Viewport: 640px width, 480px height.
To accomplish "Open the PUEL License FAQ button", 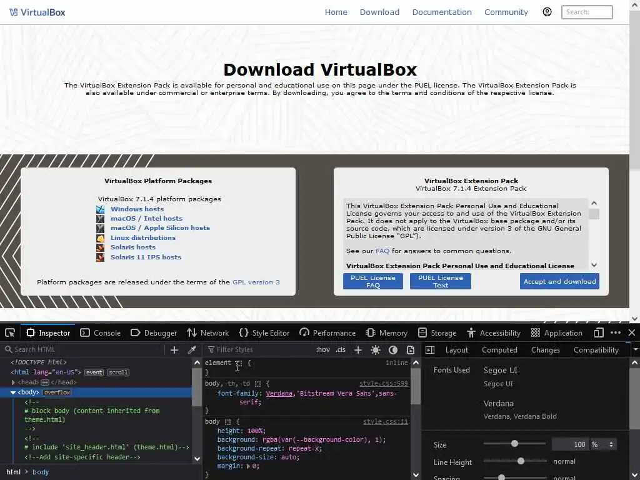I will point(372,281).
